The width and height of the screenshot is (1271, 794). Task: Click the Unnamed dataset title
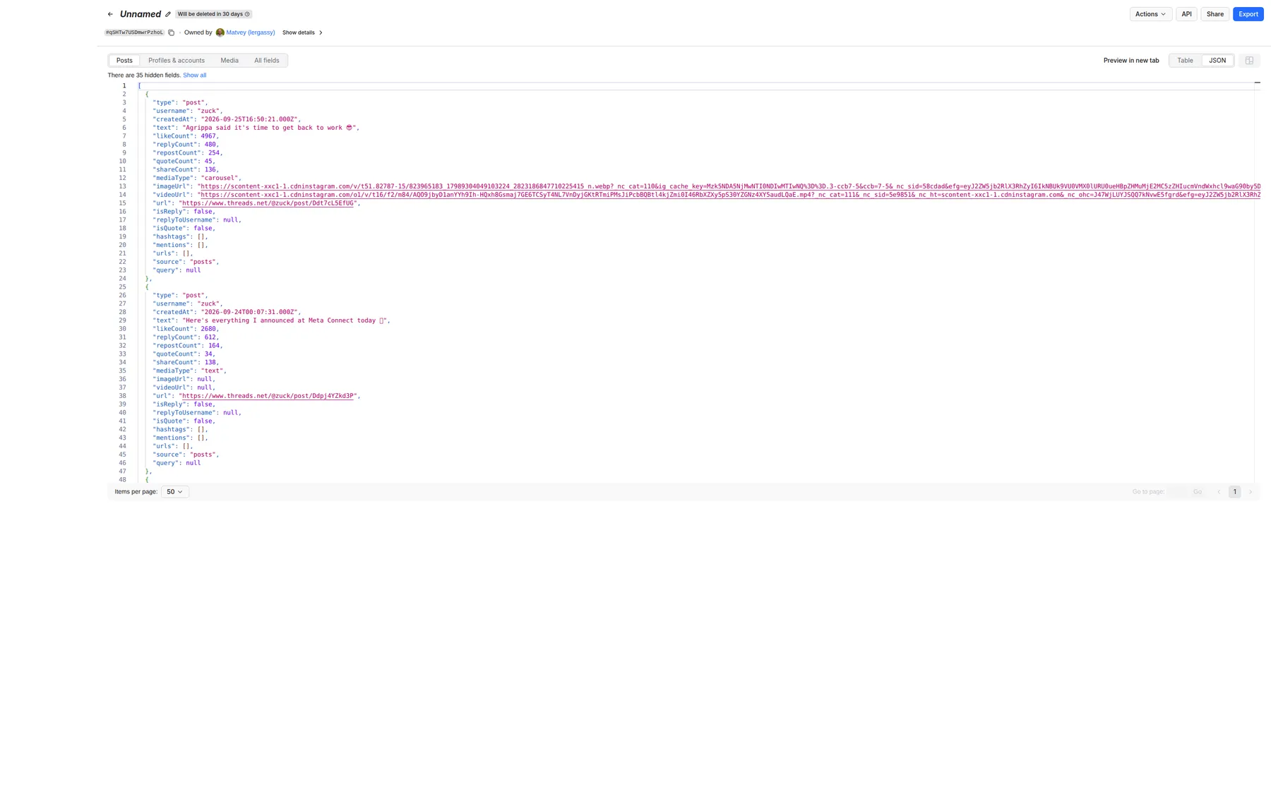141,14
